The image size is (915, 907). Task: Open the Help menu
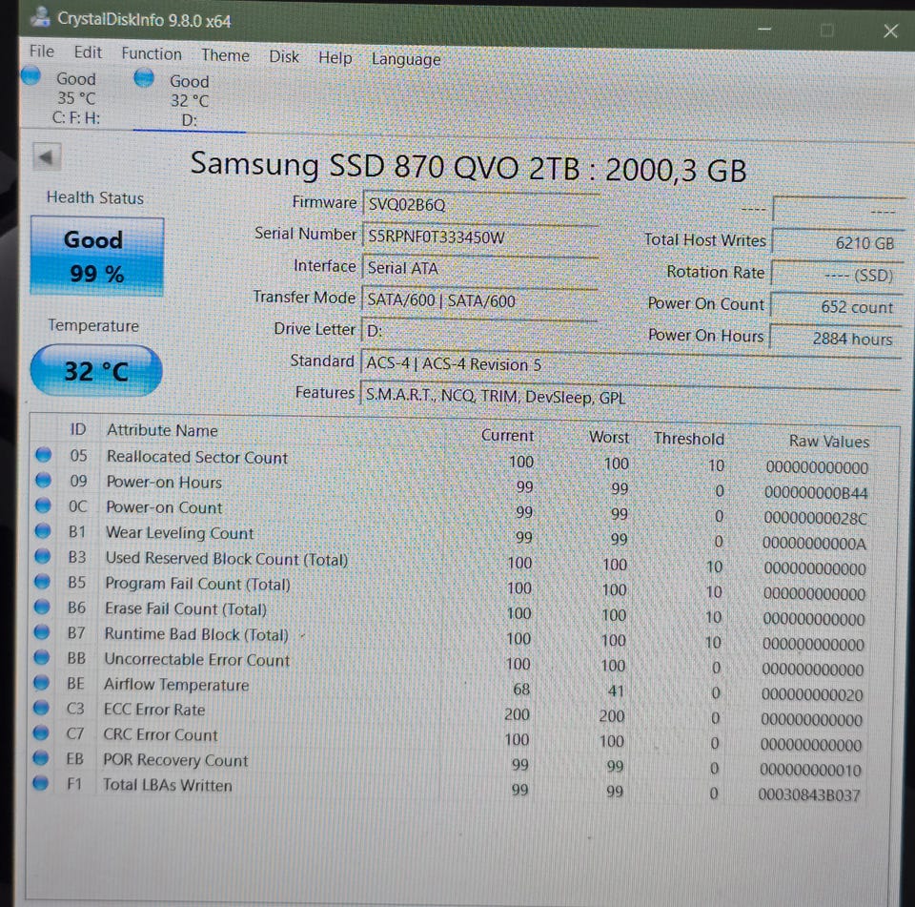[x=335, y=58]
